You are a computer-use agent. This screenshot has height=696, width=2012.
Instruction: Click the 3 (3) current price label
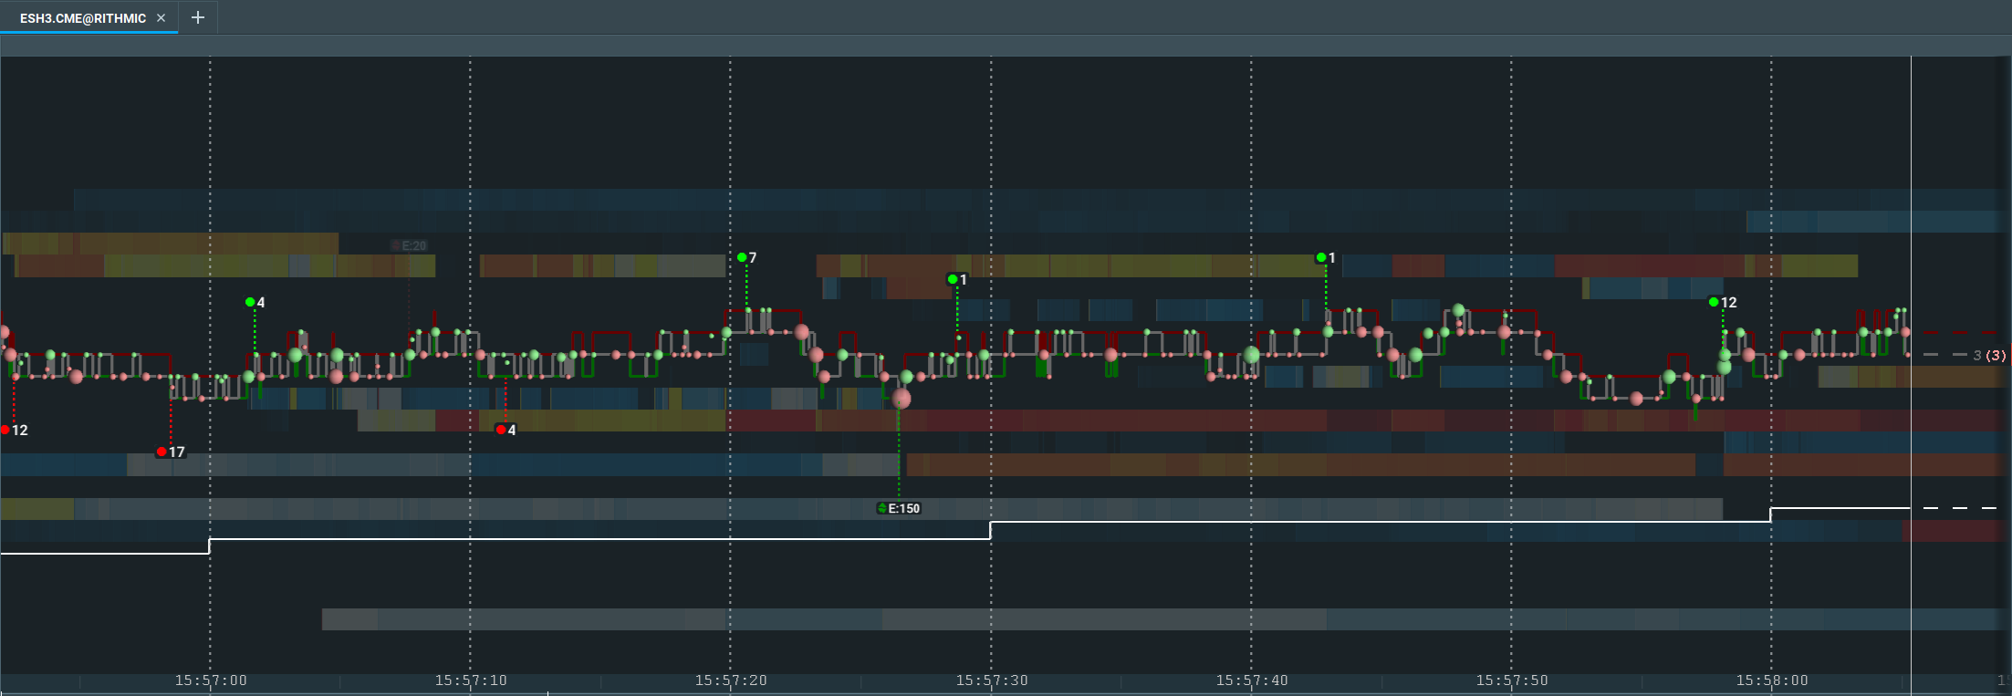1989,355
